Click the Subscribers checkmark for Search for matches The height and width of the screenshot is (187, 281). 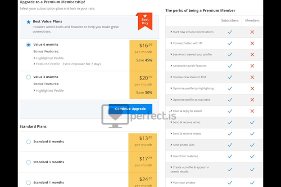[230, 156]
